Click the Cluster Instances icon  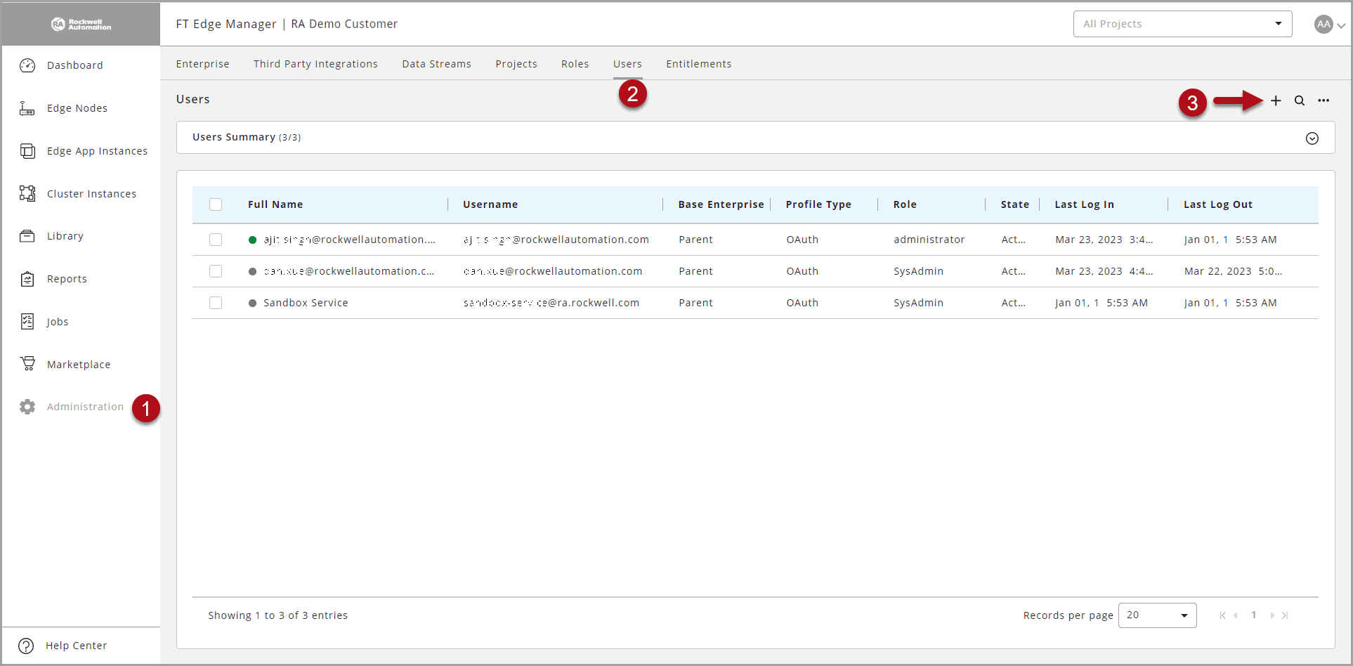click(27, 193)
